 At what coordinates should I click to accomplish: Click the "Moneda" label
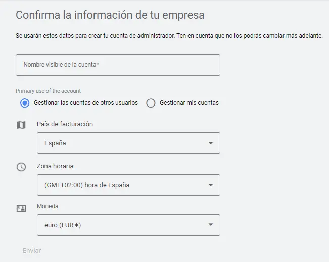point(48,206)
